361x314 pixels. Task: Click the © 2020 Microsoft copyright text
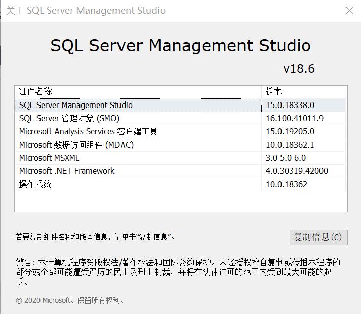click(70, 300)
